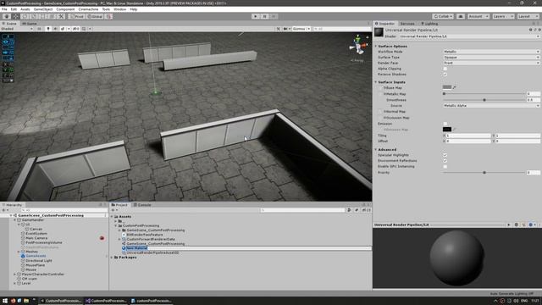
Task: Open the Window menu
Action: 120,9
